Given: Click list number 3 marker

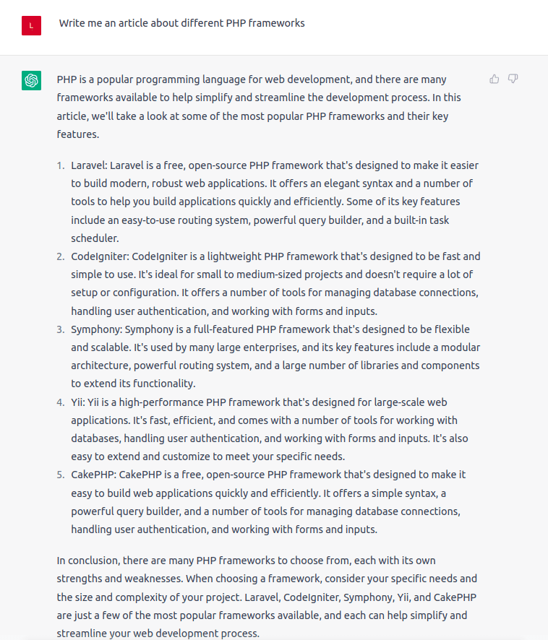Looking at the screenshot, I should tap(61, 329).
